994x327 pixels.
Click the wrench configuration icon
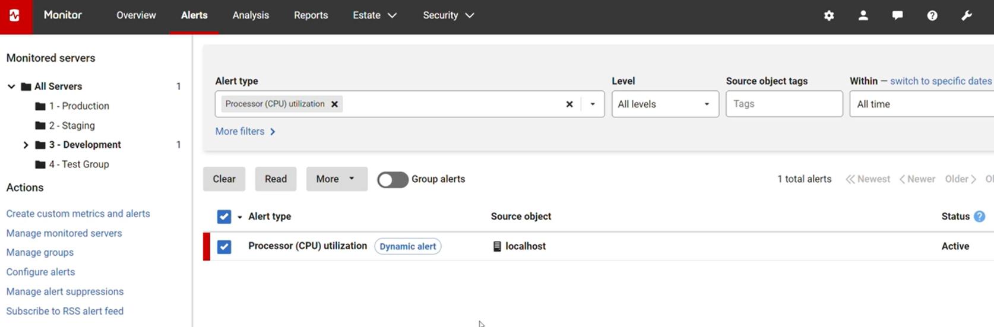(x=967, y=16)
